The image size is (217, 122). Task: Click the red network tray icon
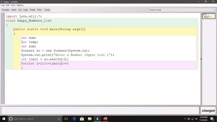click(x=193, y=119)
